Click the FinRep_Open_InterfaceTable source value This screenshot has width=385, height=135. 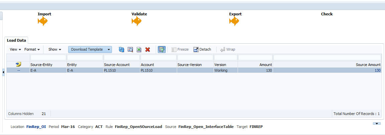206,127
